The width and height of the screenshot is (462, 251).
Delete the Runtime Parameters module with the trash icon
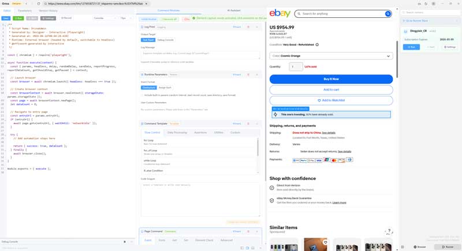point(248,74)
